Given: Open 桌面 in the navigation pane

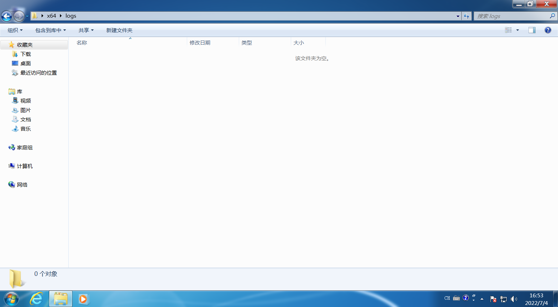Looking at the screenshot, I should coord(26,64).
